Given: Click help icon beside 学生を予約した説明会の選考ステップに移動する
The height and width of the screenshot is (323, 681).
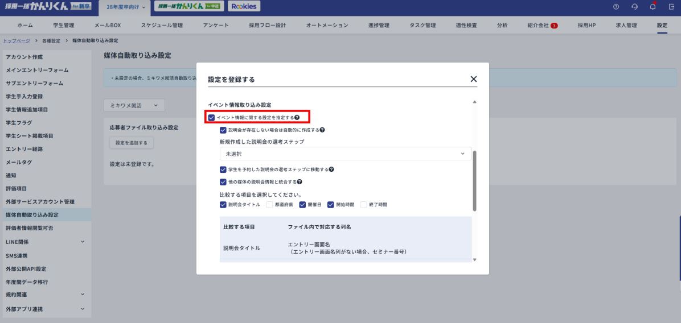Looking at the screenshot, I should tap(331, 169).
